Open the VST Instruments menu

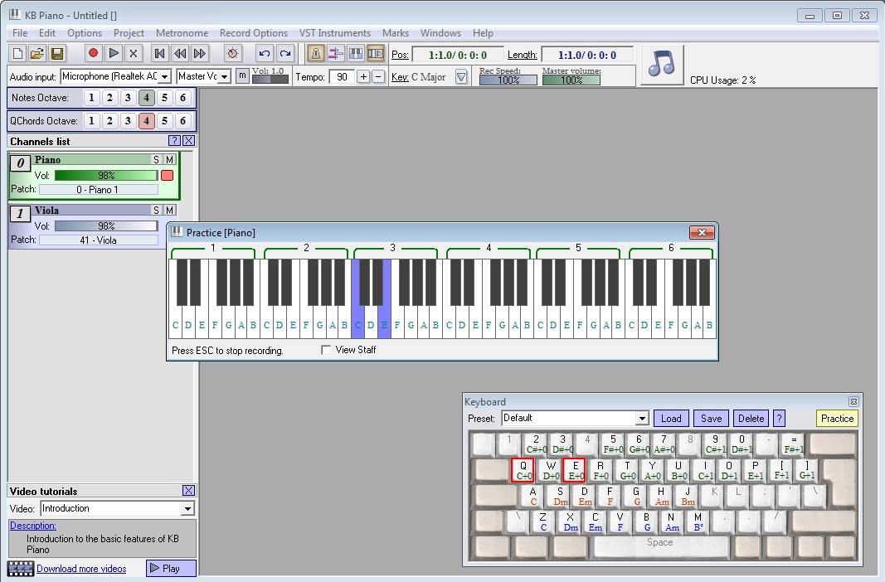(x=335, y=33)
